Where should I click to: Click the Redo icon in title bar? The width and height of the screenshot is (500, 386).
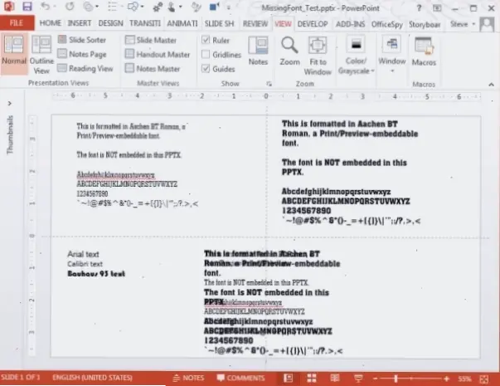coord(70,7)
